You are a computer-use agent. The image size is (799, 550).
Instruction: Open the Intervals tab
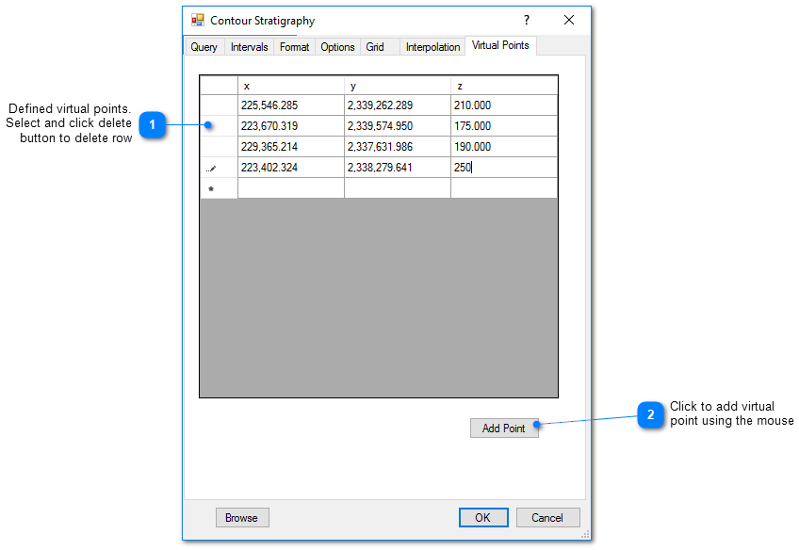250,47
